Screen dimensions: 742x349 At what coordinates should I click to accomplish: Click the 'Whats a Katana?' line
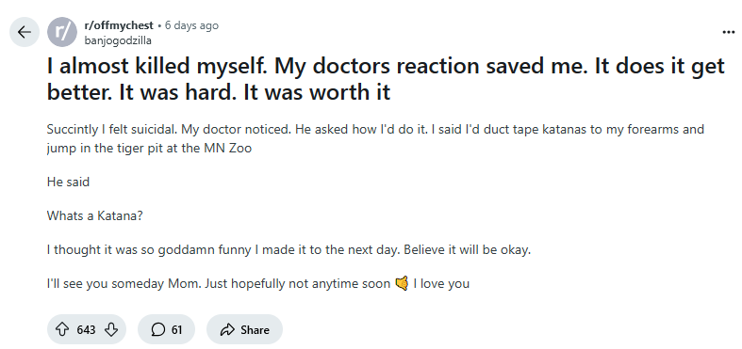pos(94,215)
